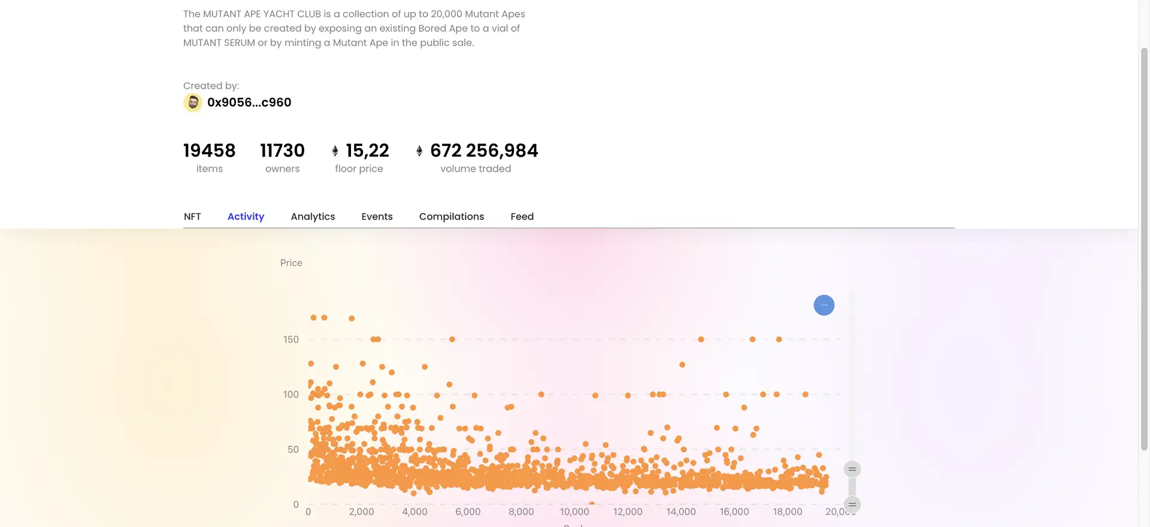Screen dimensions: 1150x527
Task: Click the 15,22 floor price value
Action: tap(367, 151)
